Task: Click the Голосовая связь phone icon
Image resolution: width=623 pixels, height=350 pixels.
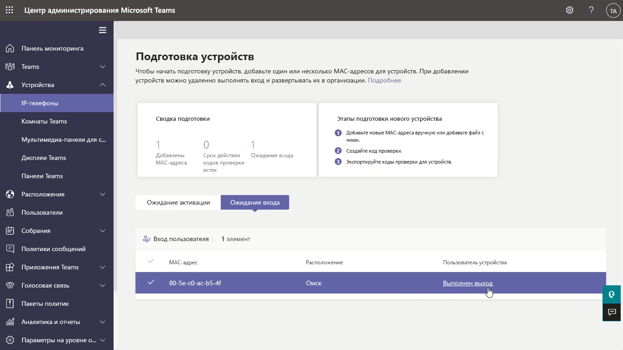Action: [x=10, y=285]
